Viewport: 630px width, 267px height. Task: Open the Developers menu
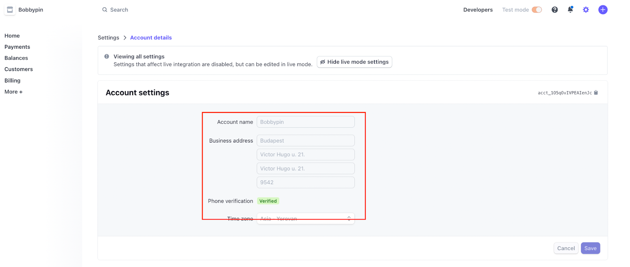click(x=478, y=10)
